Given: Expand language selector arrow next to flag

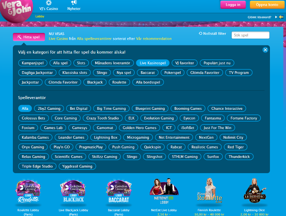Looking at the screenshot, I should pos(276,17).
